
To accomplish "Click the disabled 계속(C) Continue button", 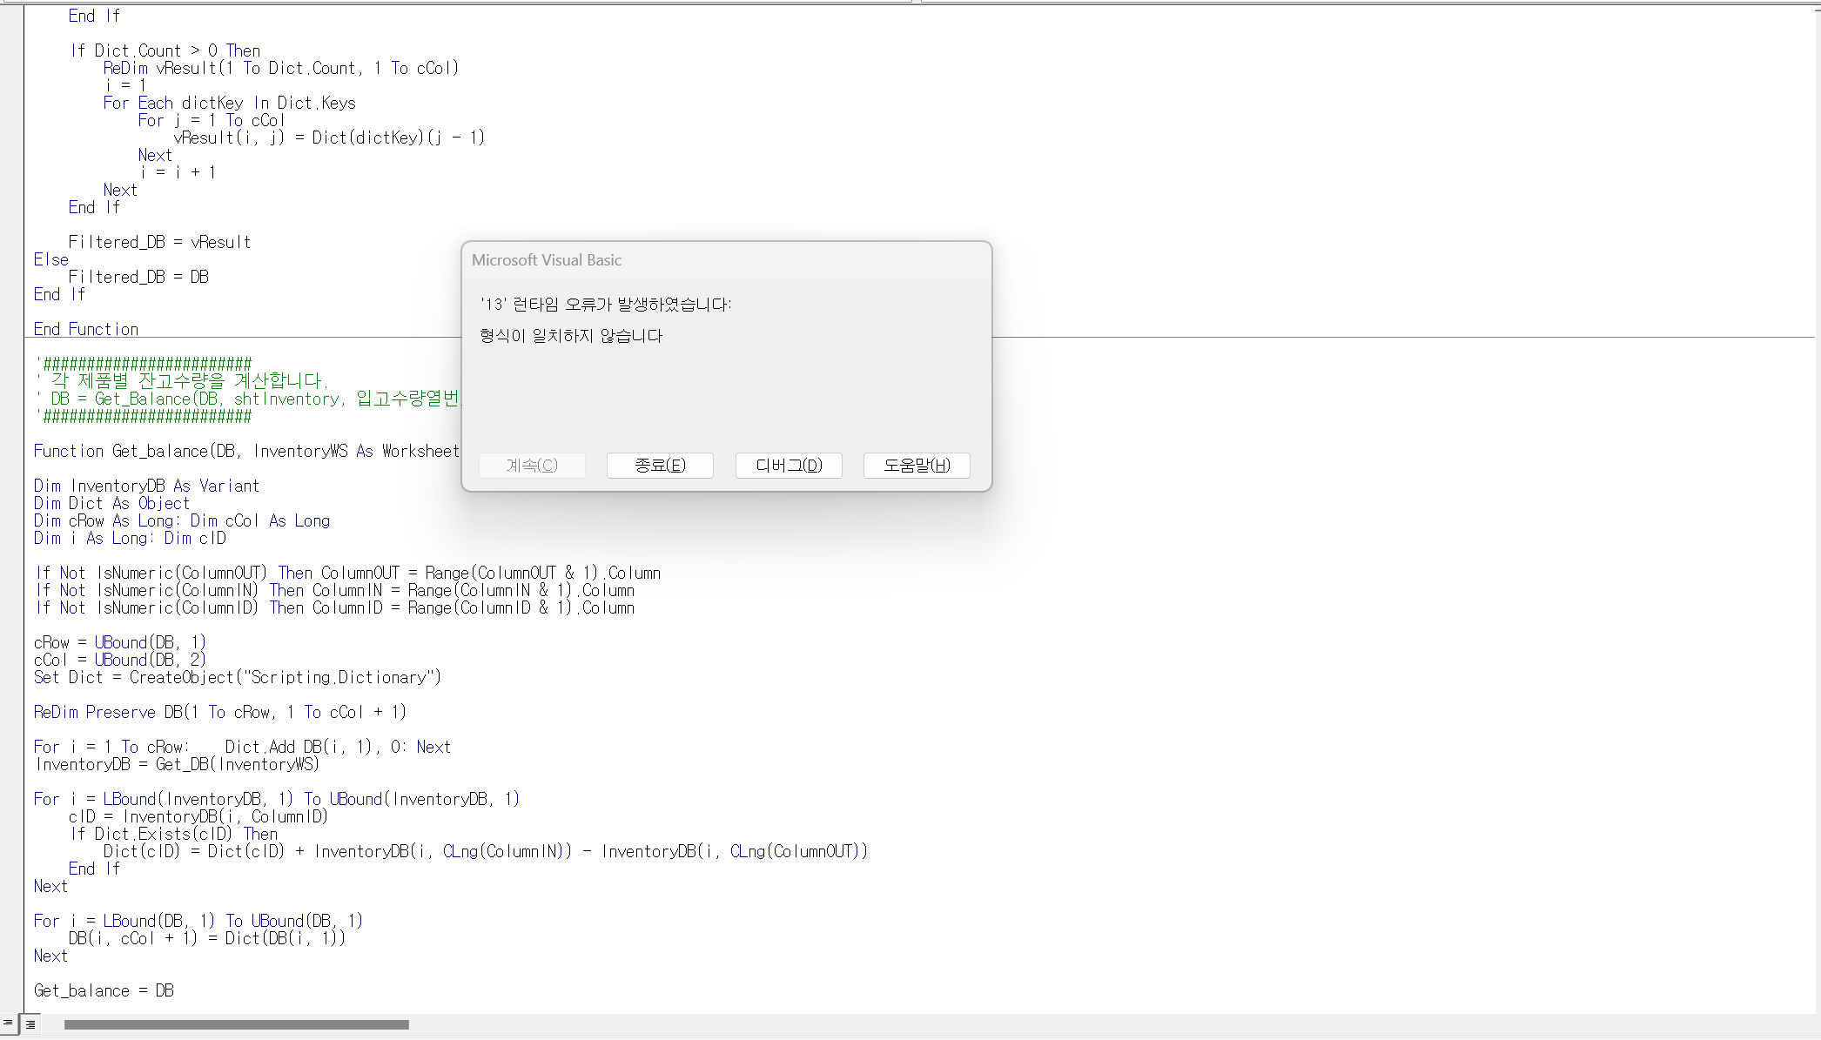I will pos(532,466).
